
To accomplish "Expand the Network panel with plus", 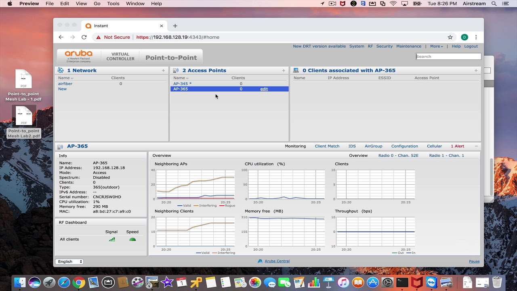I will click(163, 70).
